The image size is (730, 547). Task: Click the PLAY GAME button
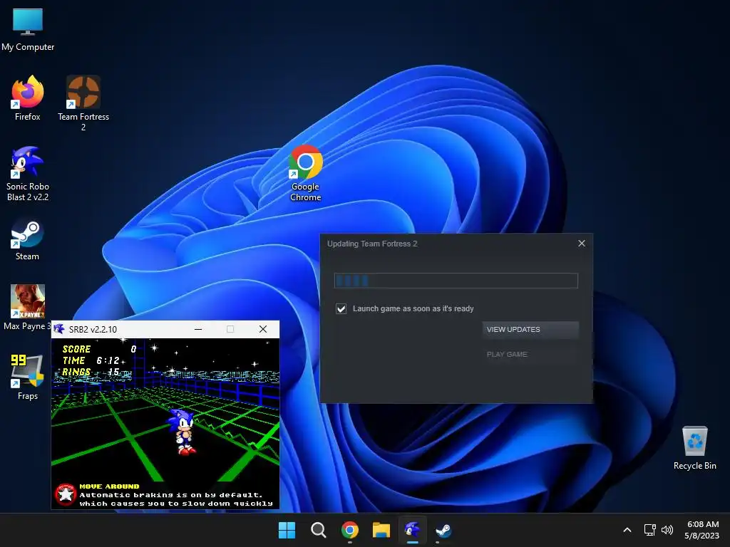[530, 355]
